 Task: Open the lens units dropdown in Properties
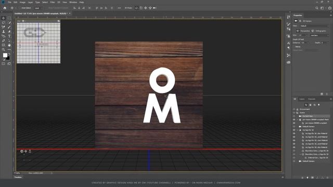319,35
